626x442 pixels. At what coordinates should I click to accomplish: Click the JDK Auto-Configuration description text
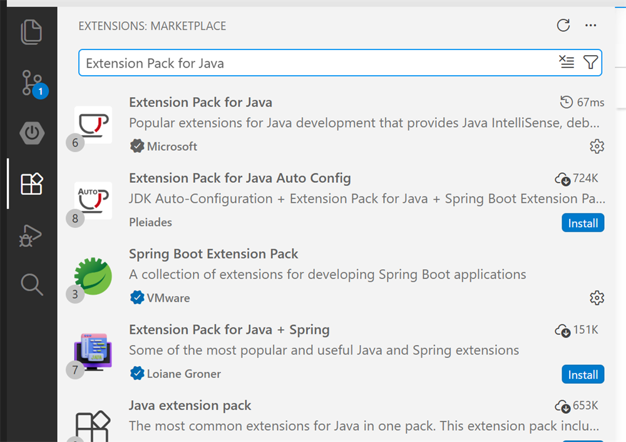click(x=367, y=198)
